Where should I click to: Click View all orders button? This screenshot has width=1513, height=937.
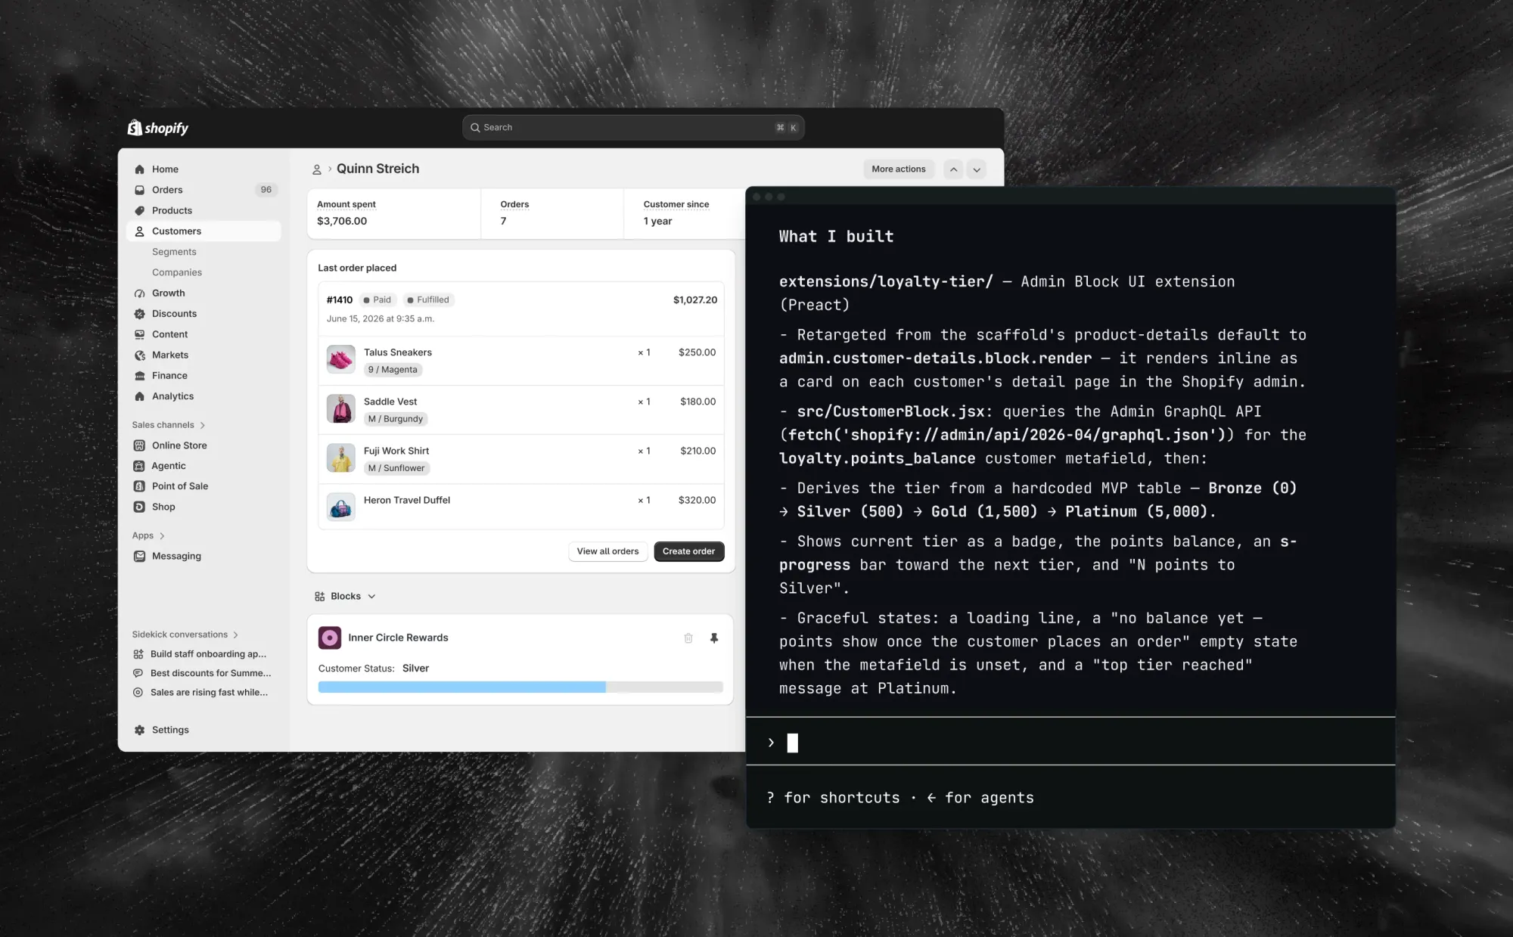(607, 551)
